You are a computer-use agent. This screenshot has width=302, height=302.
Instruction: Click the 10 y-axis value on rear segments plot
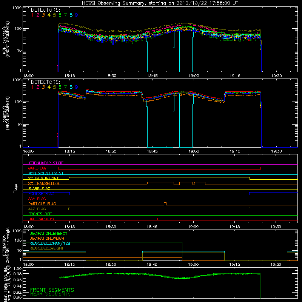19,125
